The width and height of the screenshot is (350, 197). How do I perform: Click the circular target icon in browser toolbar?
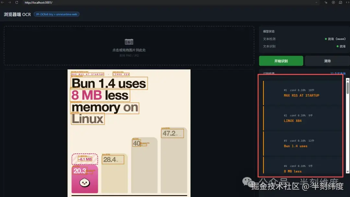[x=333, y=3]
